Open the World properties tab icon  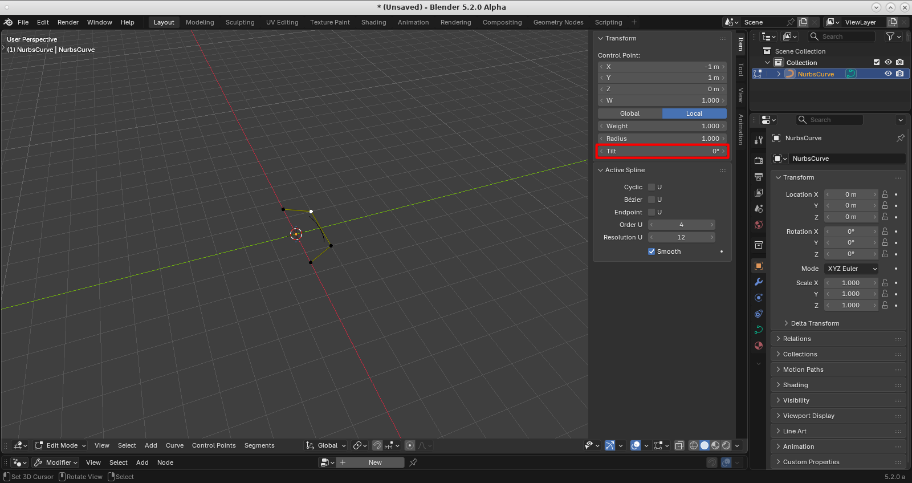coord(759,225)
